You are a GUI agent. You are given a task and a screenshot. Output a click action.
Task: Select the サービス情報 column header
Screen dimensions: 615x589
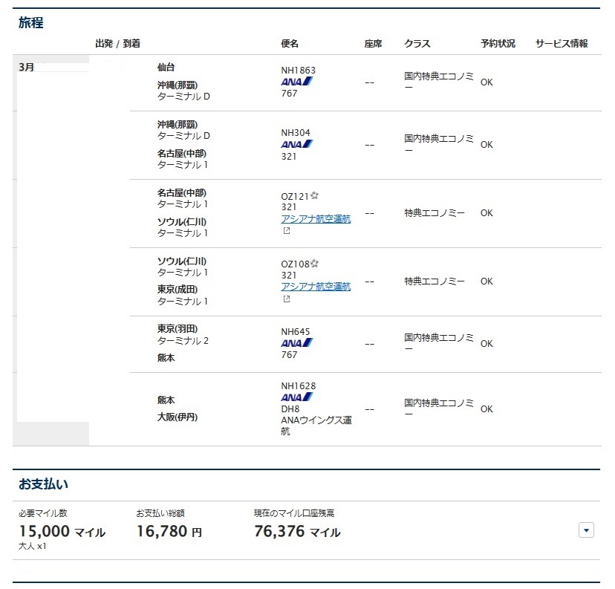(x=562, y=44)
